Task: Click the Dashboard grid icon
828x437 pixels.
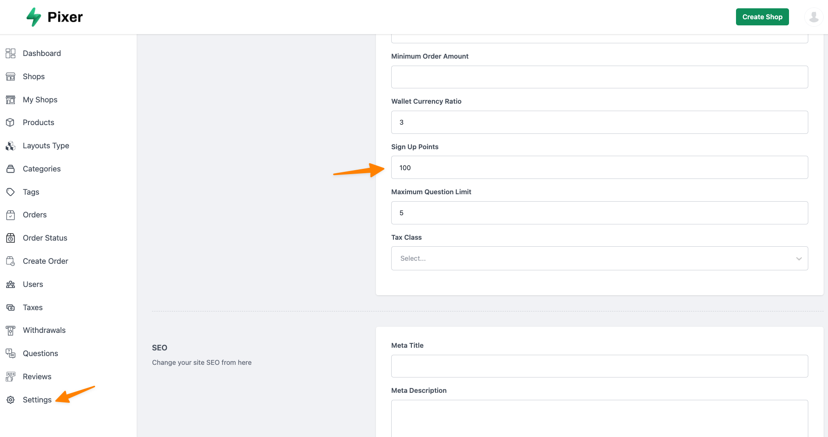Action: [11, 53]
